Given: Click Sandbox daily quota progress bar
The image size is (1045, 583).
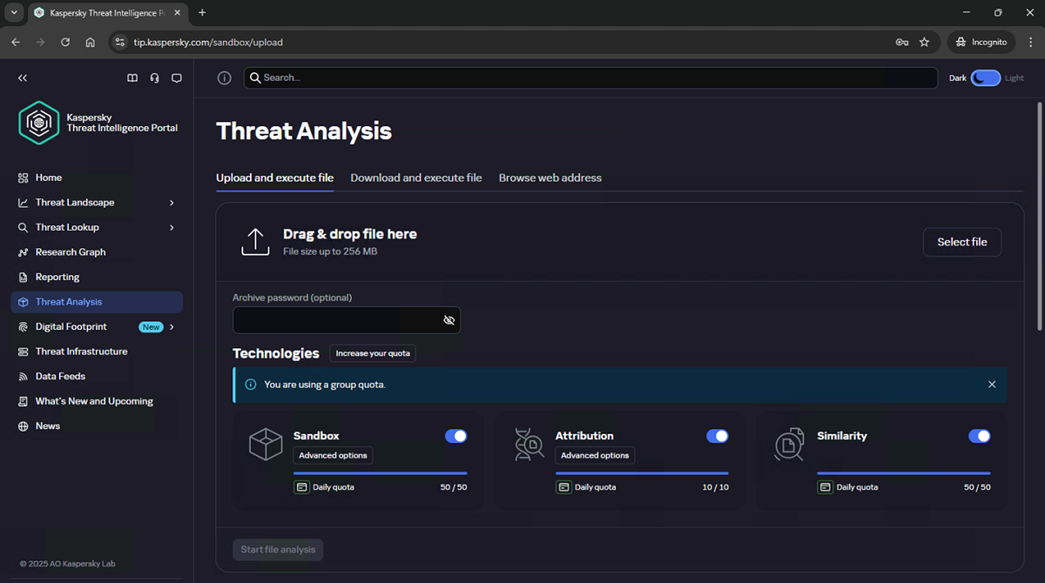Looking at the screenshot, I should tap(381, 473).
